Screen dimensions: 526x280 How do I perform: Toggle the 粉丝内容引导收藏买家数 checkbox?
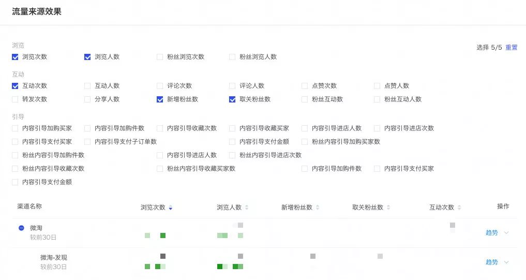(160, 169)
